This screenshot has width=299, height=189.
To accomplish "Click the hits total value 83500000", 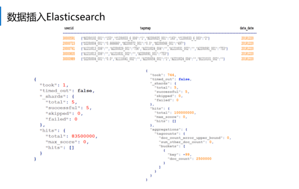I will point(83,136).
